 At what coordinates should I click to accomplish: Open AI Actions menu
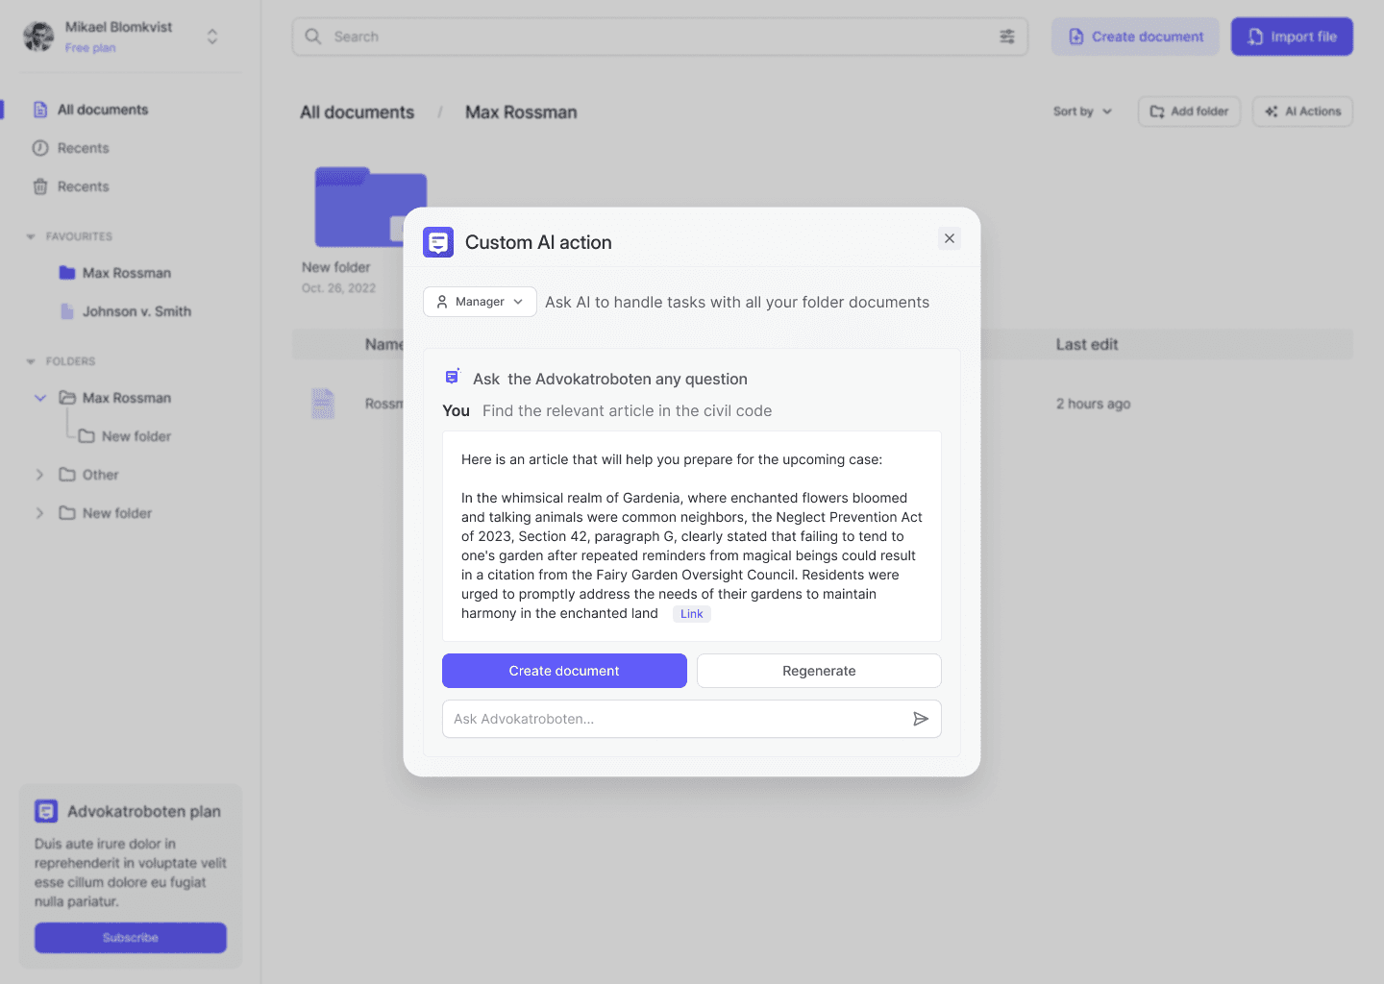[x=1302, y=111]
